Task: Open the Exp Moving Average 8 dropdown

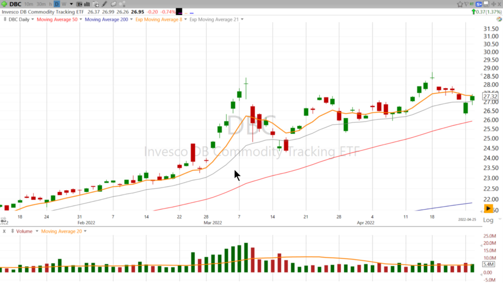Action: (185, 19)
